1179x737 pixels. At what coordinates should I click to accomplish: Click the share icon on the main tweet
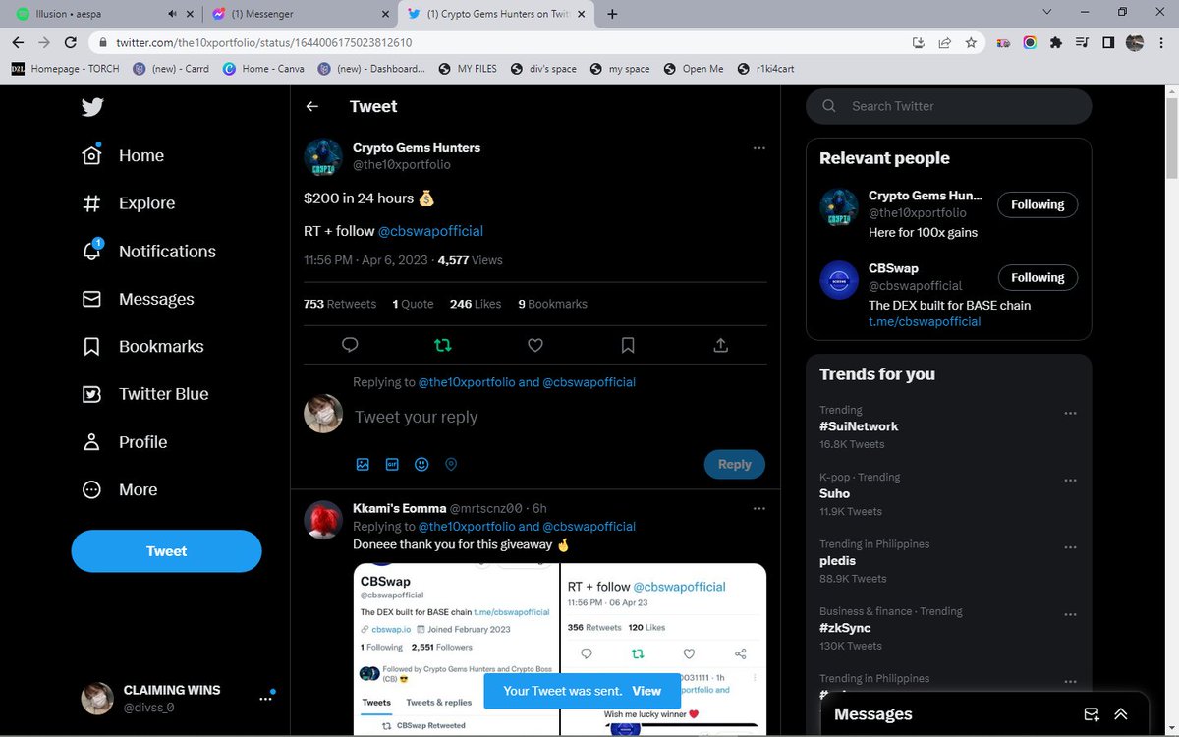pyautogui.click(x=720, y=345)
